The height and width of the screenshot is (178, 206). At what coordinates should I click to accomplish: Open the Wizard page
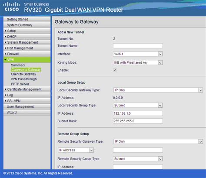pyautogui.click(x=27, y=113)
